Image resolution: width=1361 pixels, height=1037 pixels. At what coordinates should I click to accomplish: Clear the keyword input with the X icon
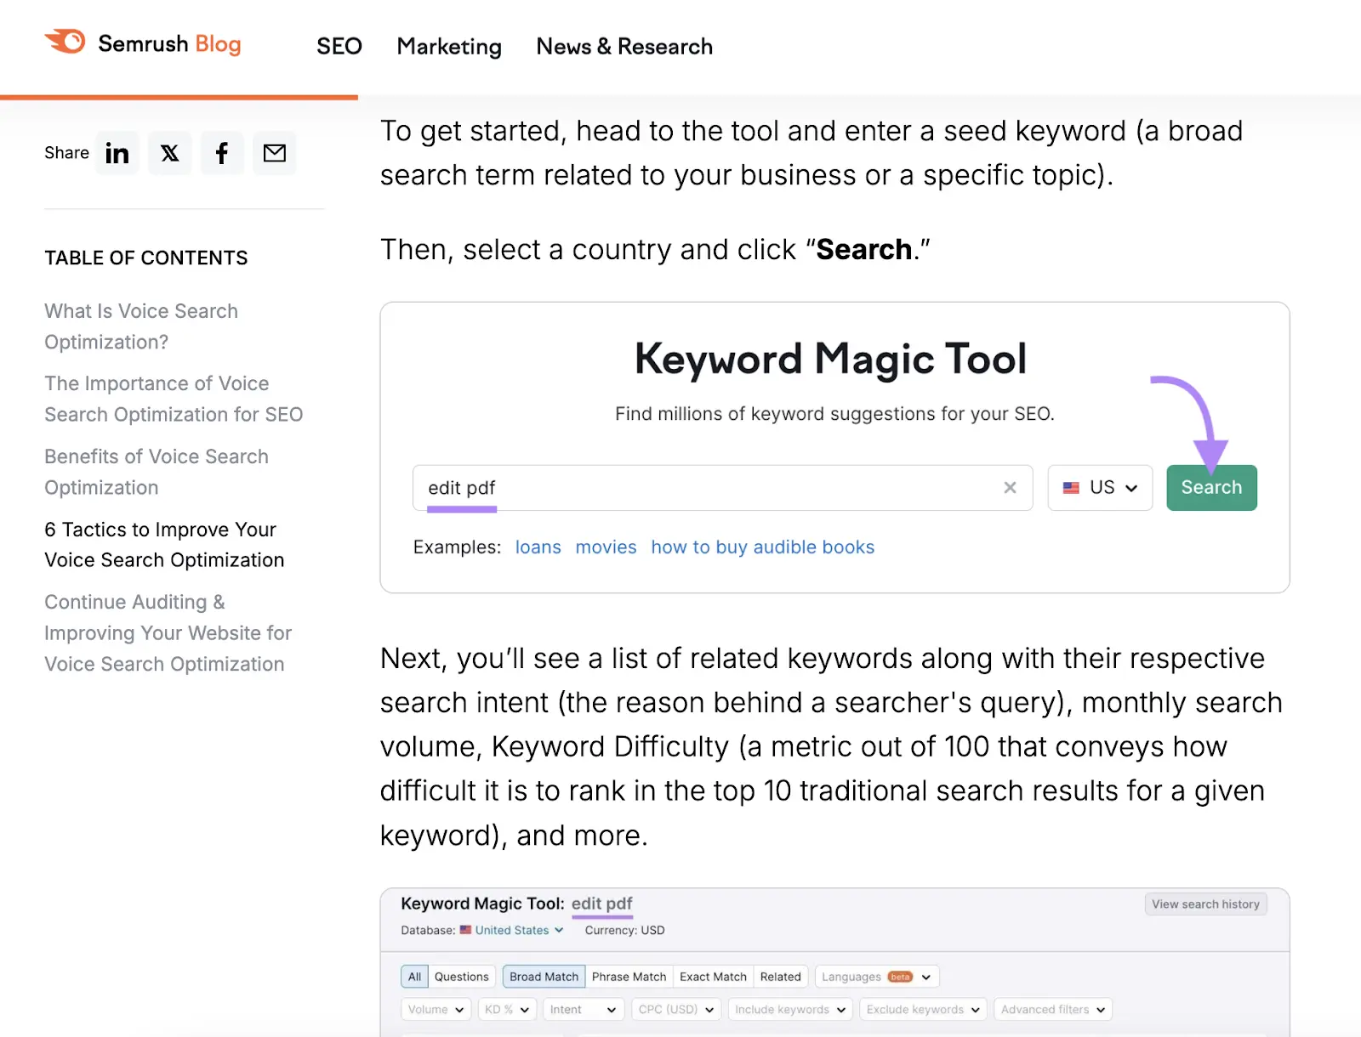click(x=1010, y=487)
